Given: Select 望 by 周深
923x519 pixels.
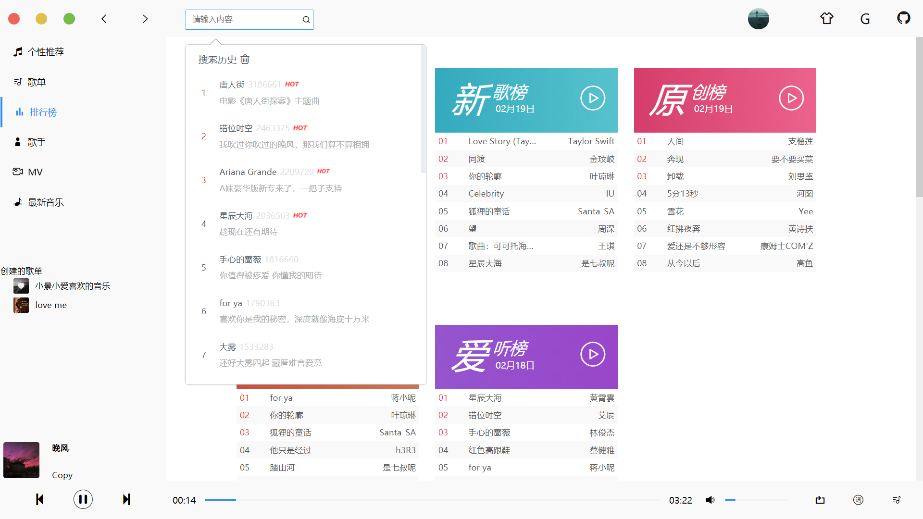Looking at the screenshot, I should (526, 229).
